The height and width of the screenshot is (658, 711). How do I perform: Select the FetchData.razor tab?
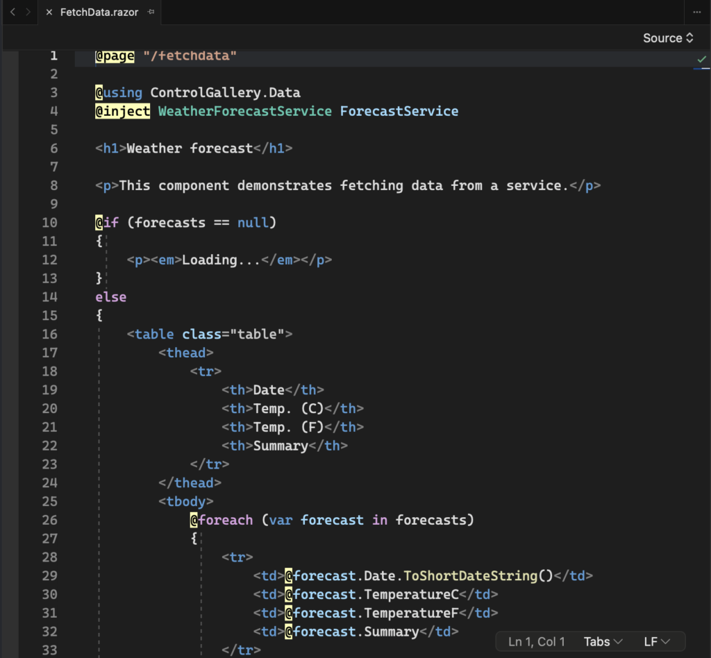tap(99, 12)
